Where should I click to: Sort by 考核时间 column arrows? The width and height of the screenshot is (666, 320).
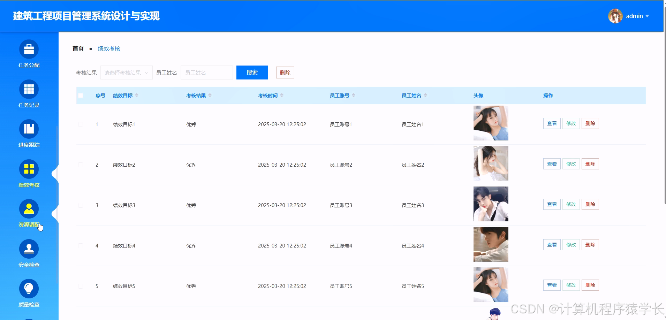[282, 96]
